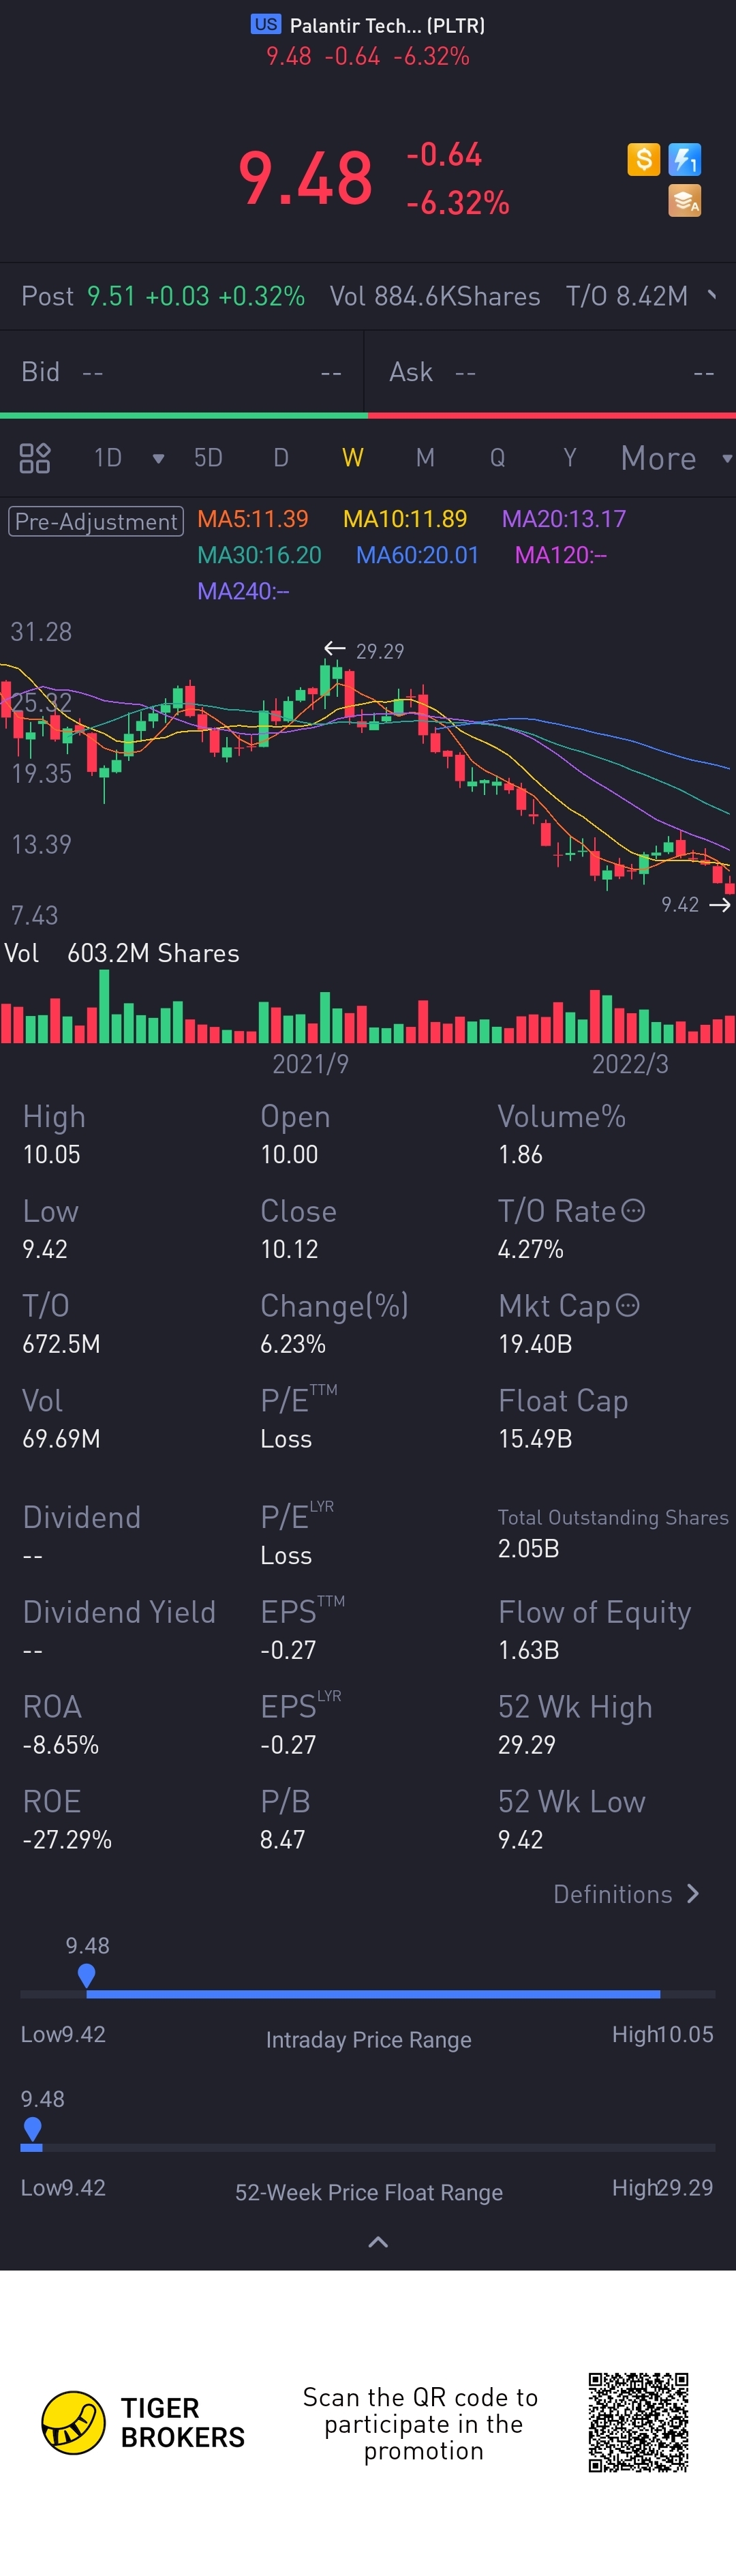Tap the Y yearly chart tab
The height and width of the screenshot is (2576, 736).
tap(569, 458)
